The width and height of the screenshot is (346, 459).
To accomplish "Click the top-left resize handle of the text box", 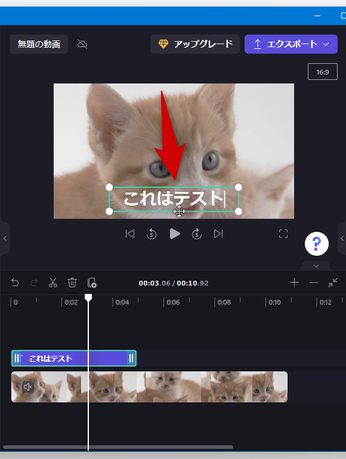I will pyautogui.click(x=109, y=187).
